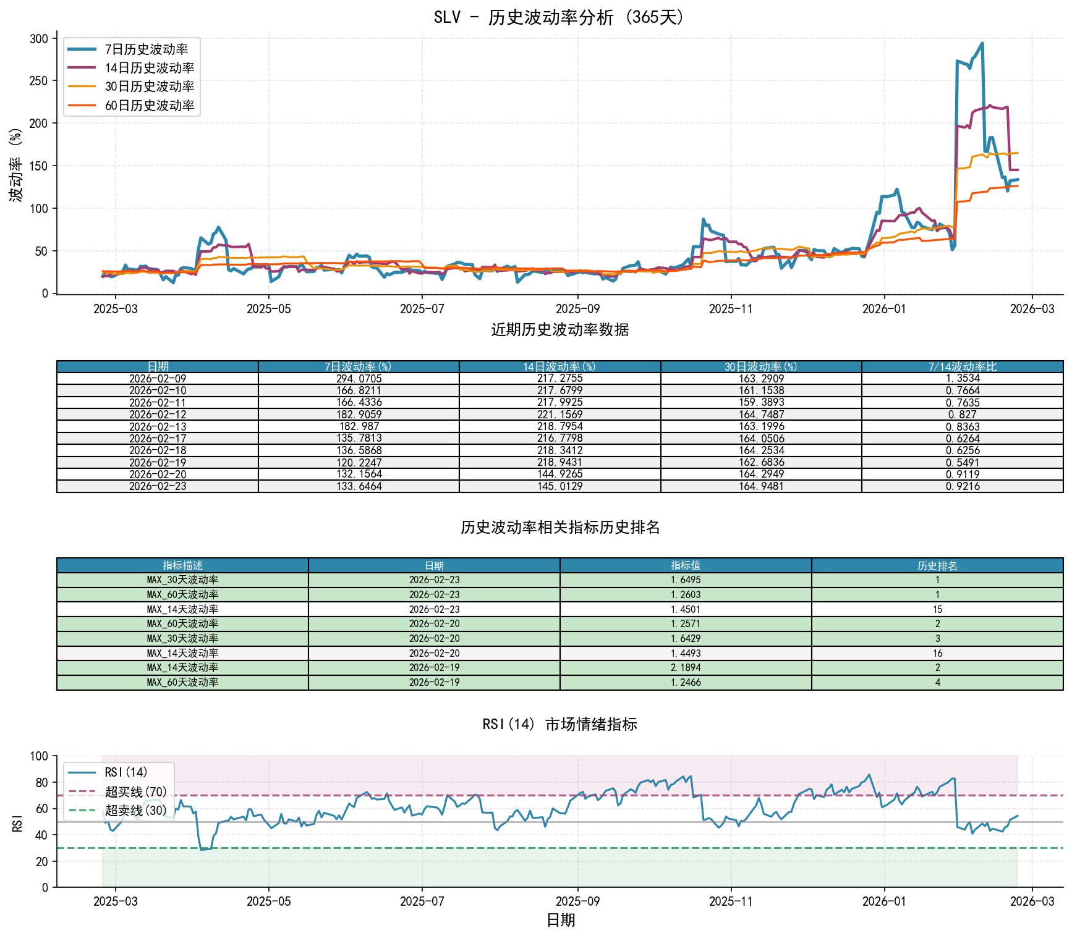Select the cell with value 2.1894
1072x936 pixels.
(x=686, y=668)
